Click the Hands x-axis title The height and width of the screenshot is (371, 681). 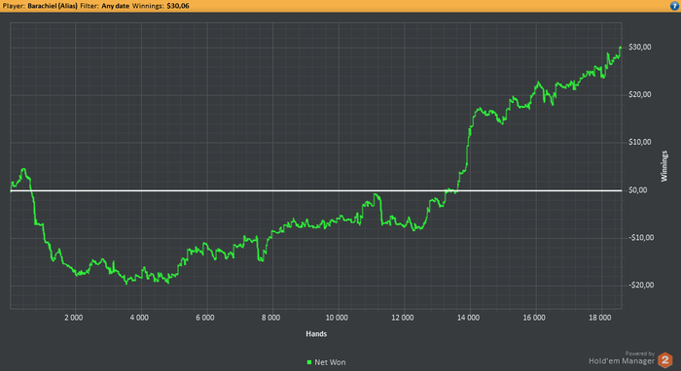click(x=316, y=334)
